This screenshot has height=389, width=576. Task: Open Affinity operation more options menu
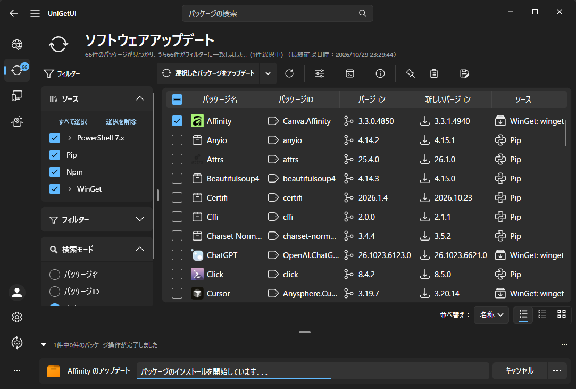(557, 370)
